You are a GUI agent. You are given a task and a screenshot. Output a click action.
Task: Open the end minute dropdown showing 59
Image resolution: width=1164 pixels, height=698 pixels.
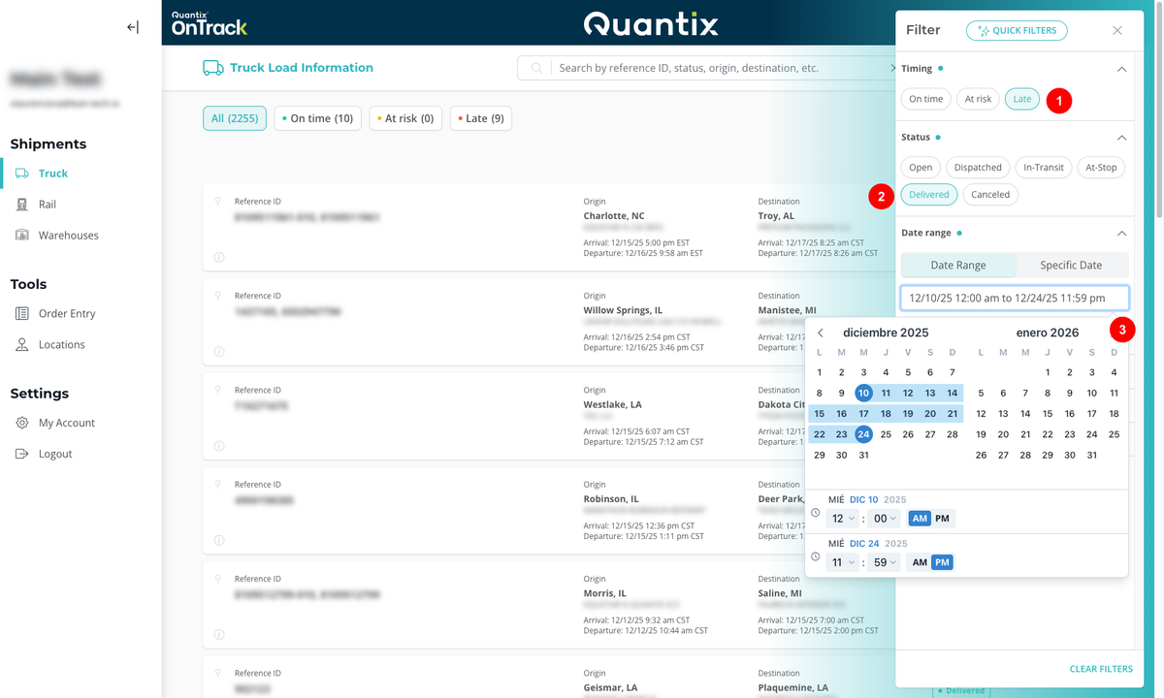click(x=884, y=562)
